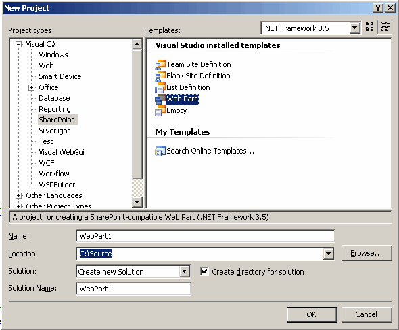Select Visual WebGui project type
The image size is (399, 330).
click(x=62, y=152)
